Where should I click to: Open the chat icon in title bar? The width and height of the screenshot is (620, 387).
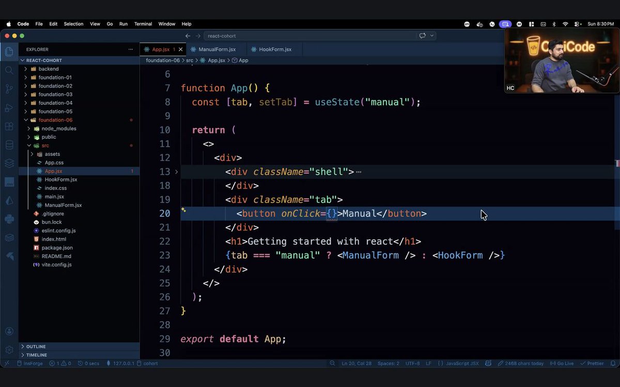[x=422, y=36]
